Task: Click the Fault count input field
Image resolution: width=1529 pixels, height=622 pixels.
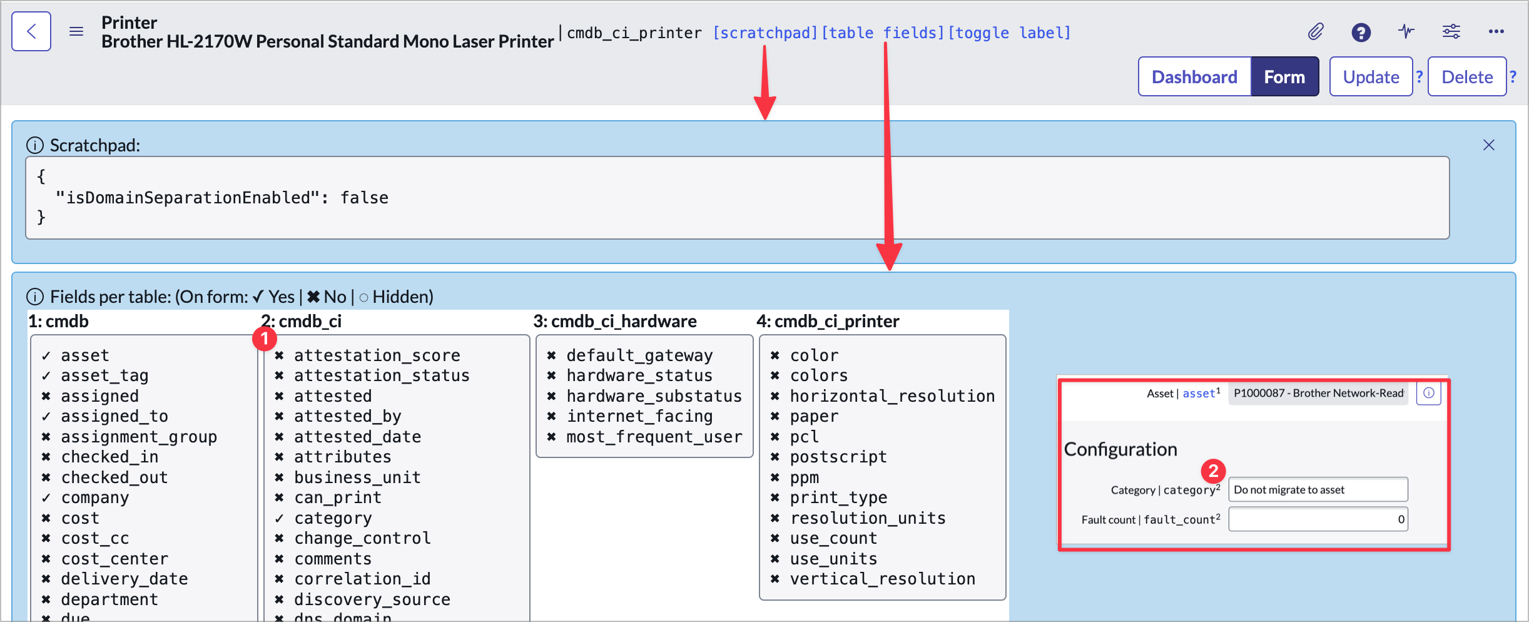Action: coord(1318,519)
